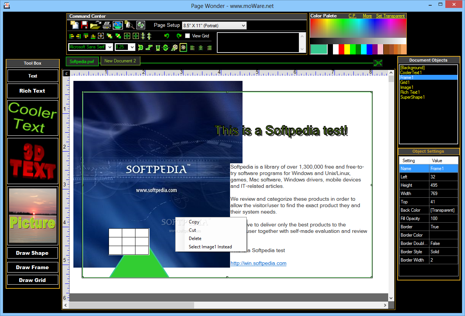465x316 pixels.
Task: Click the Rich Text tool button
Action: pyautogui.click(x=33, y=91)
